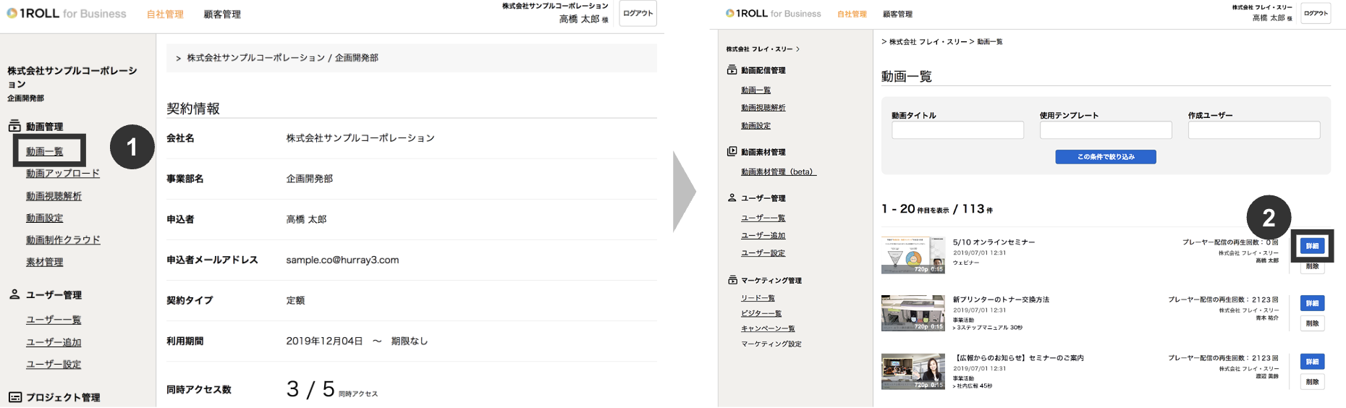Open the 【広報からのお知らせ】セミナーのご案内 thumbnail
Viewport: 1346px width, 408px height.
click(x=913, y=372)
